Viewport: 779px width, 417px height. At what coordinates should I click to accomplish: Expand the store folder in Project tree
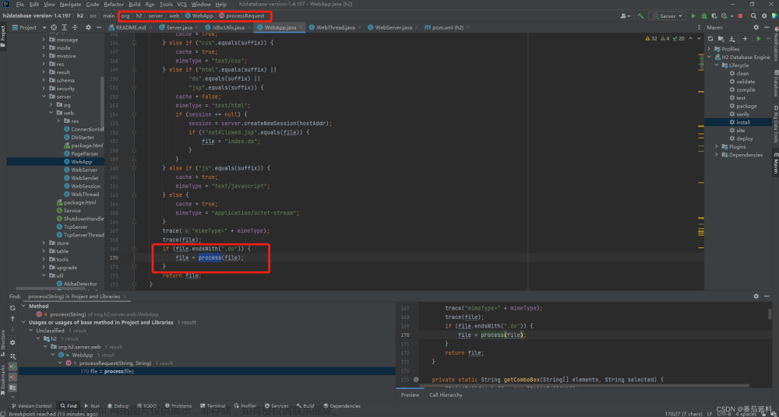point(44,243)
